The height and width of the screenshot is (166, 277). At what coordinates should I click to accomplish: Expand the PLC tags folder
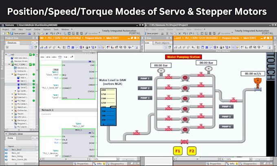12,101
